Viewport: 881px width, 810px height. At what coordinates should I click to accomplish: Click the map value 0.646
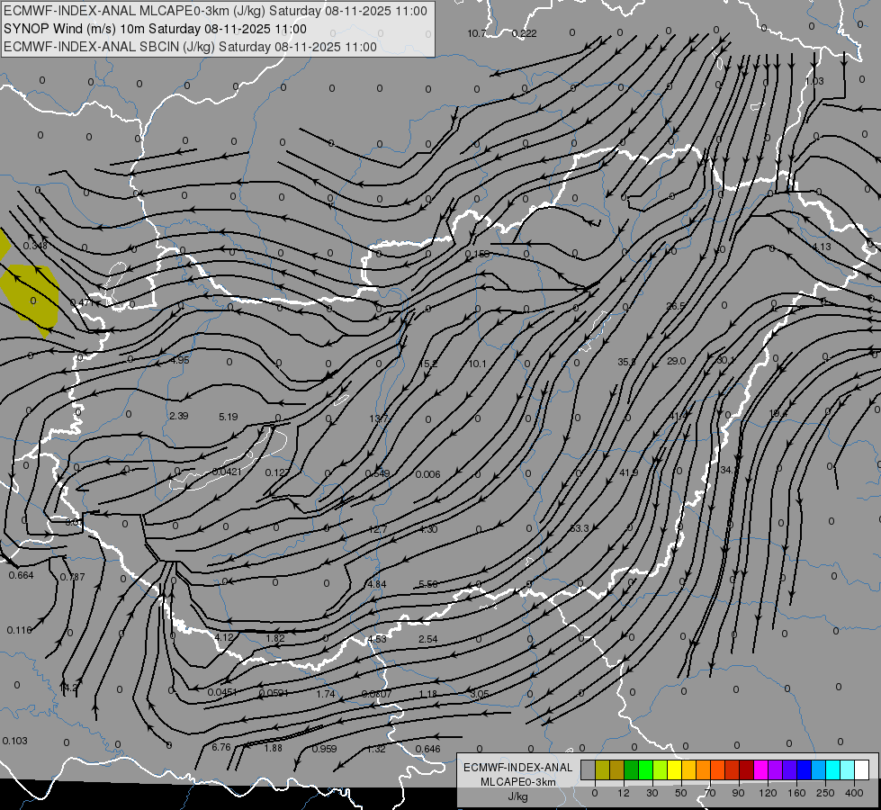(428, 749)
